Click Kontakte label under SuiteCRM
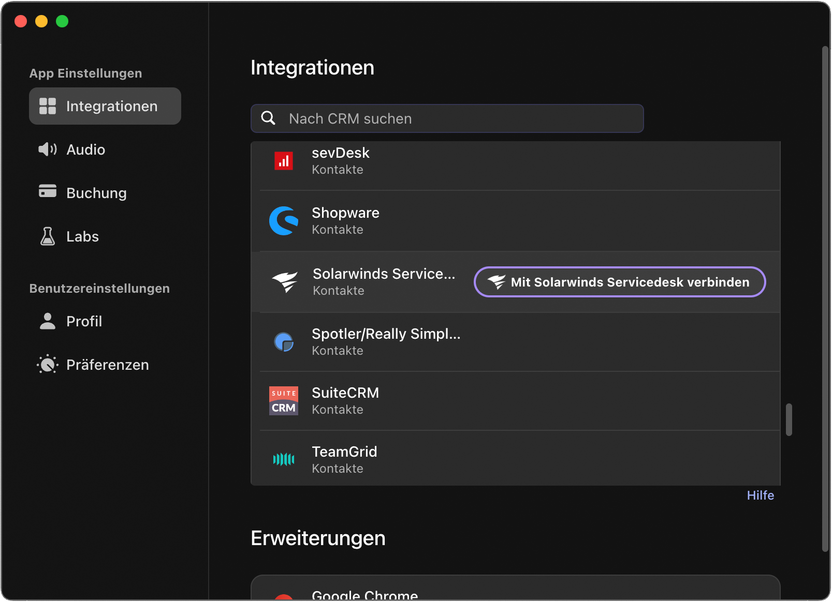Screen dimensions: 832x602 click(338, 410)
